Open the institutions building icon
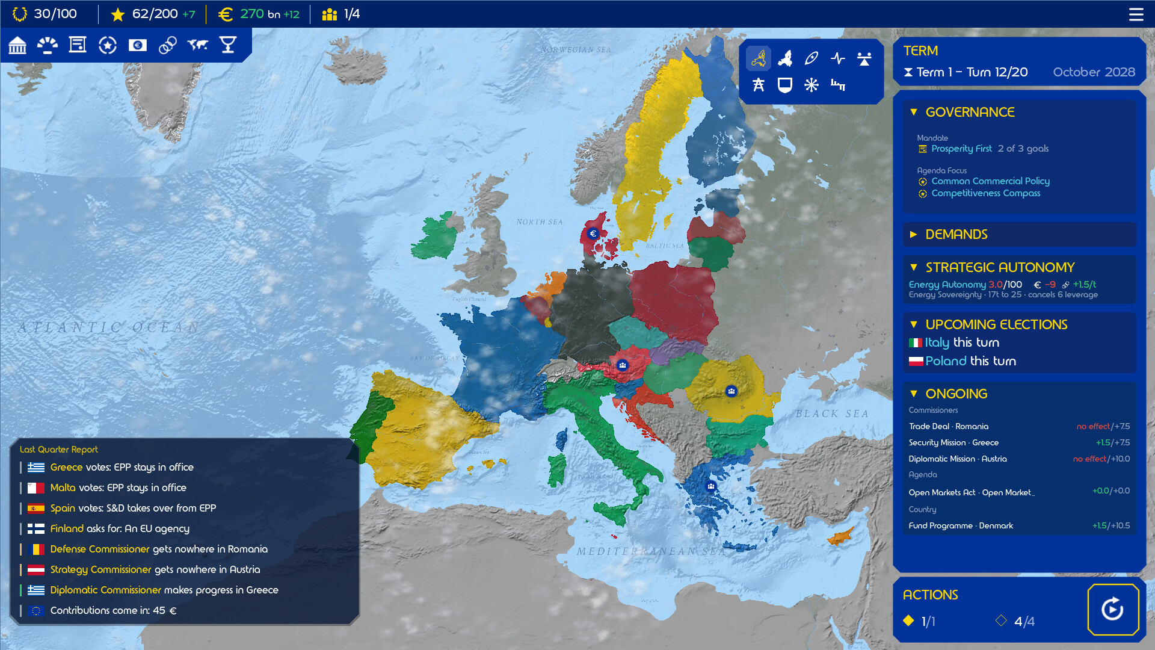This screenshot has width=1155, height=650. (x=17, y=45)
